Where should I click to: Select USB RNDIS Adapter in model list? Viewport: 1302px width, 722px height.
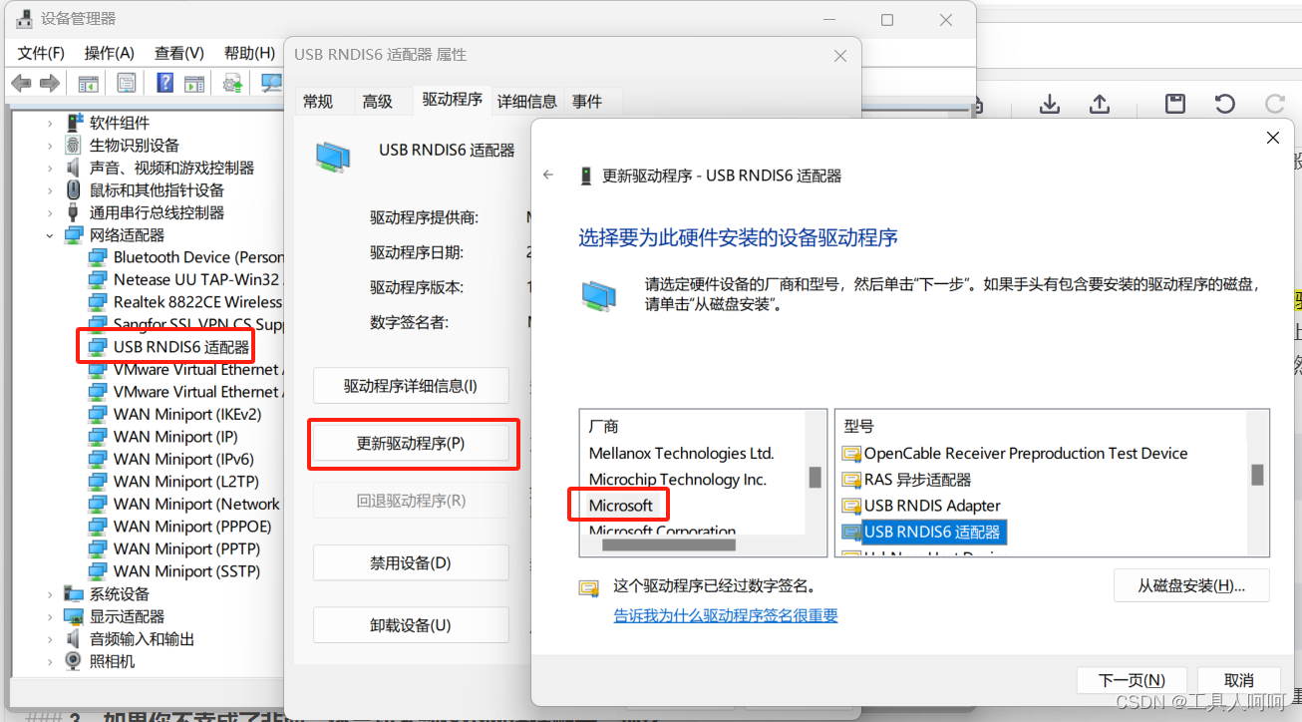point(932,506)
